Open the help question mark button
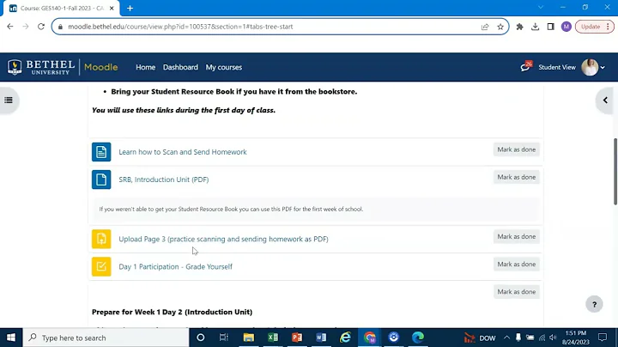 pos(594,304)
